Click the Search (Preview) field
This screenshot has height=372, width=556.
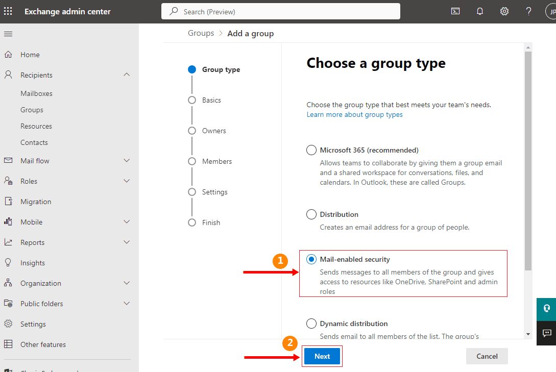(x=281, y=11)
